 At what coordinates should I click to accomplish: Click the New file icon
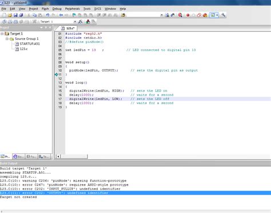pyautogui.click(x=4, y=15)
